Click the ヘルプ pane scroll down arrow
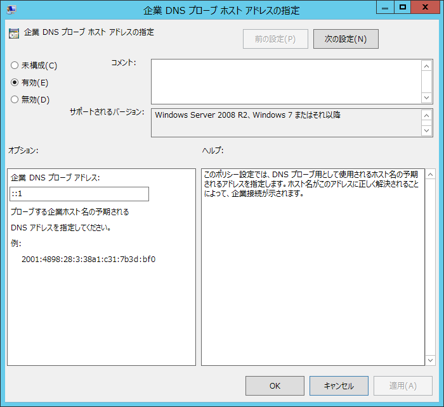 [429, 360]
